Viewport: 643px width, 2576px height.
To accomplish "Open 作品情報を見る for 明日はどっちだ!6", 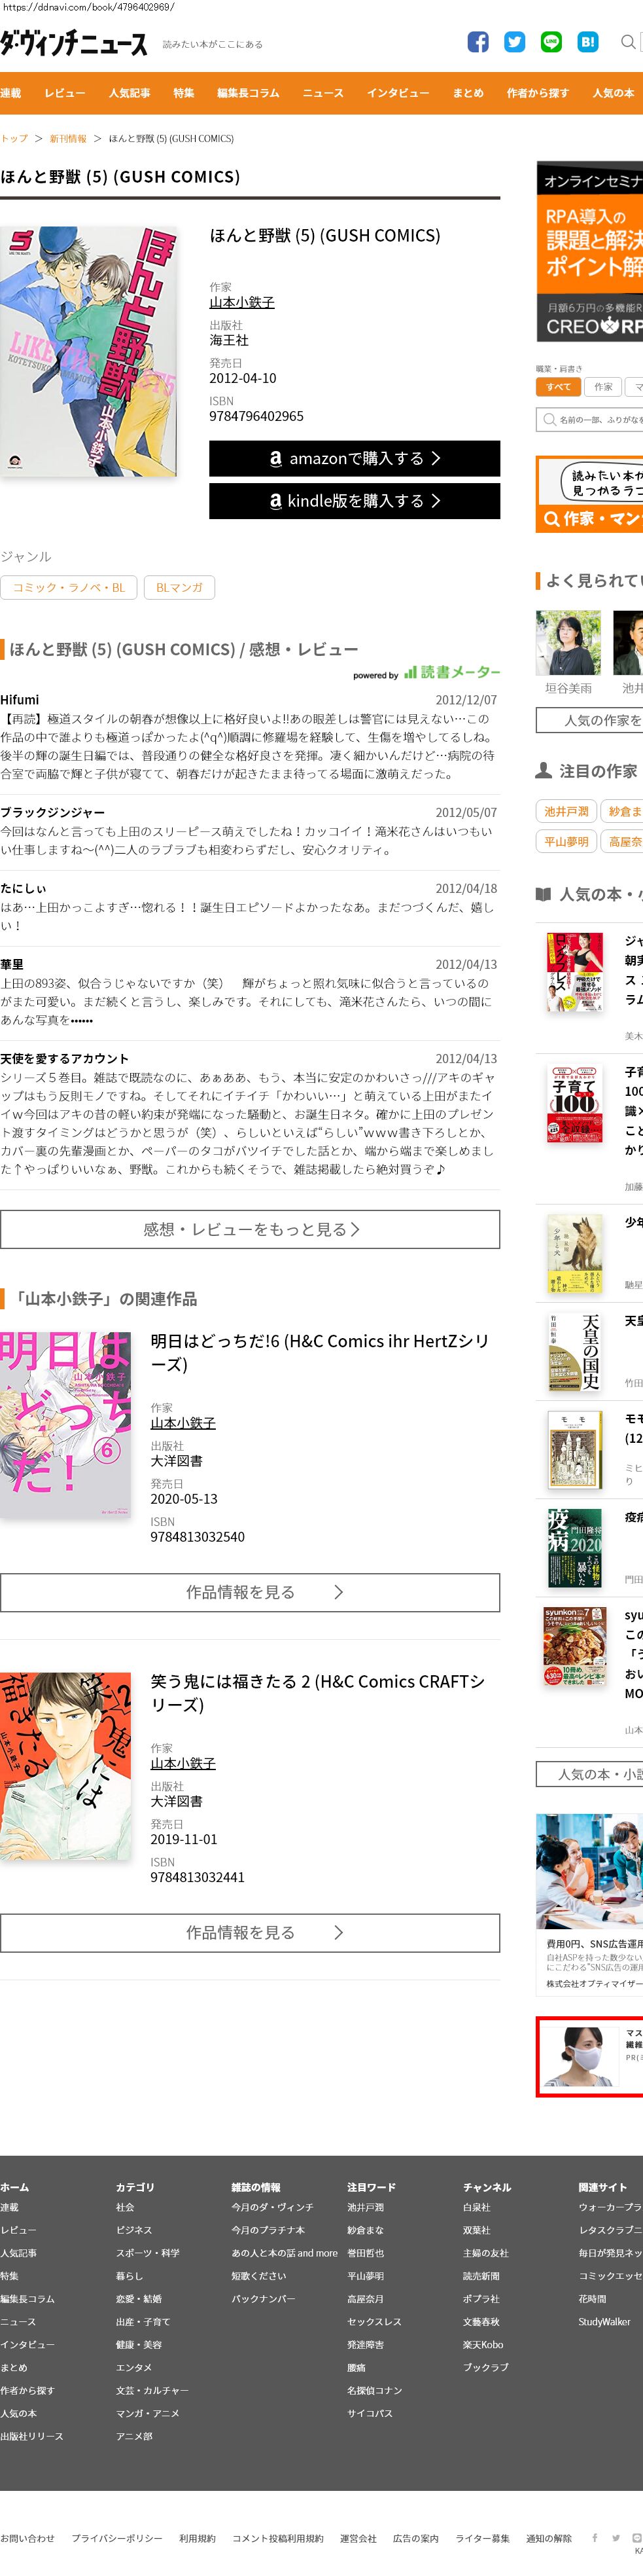I will click(x=250, y=1592).
